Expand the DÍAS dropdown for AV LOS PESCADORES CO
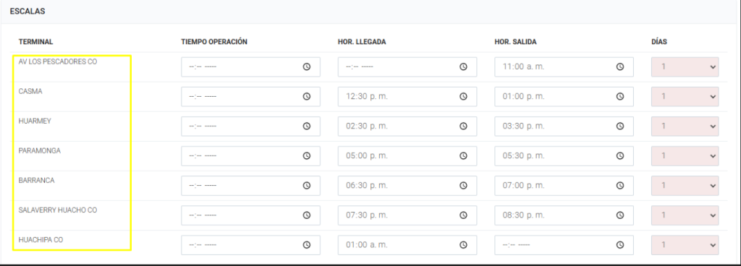 pyautogui.click(x=685, y=67)
